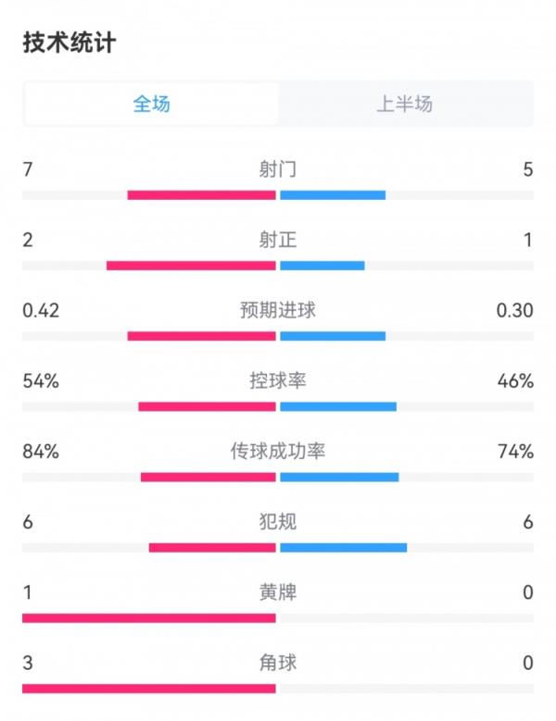Click the 角球 stat label
The image size is (556, 721).
(278, 663)
